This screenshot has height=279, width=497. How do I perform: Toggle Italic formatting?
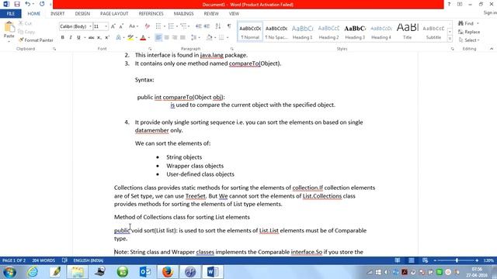click(x=71, y=38)
